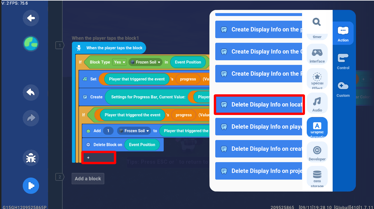Redo with the right curved arrow
The height and width of the screenshot is (209, 374).
pyautogui.click(x=31, y=118)
